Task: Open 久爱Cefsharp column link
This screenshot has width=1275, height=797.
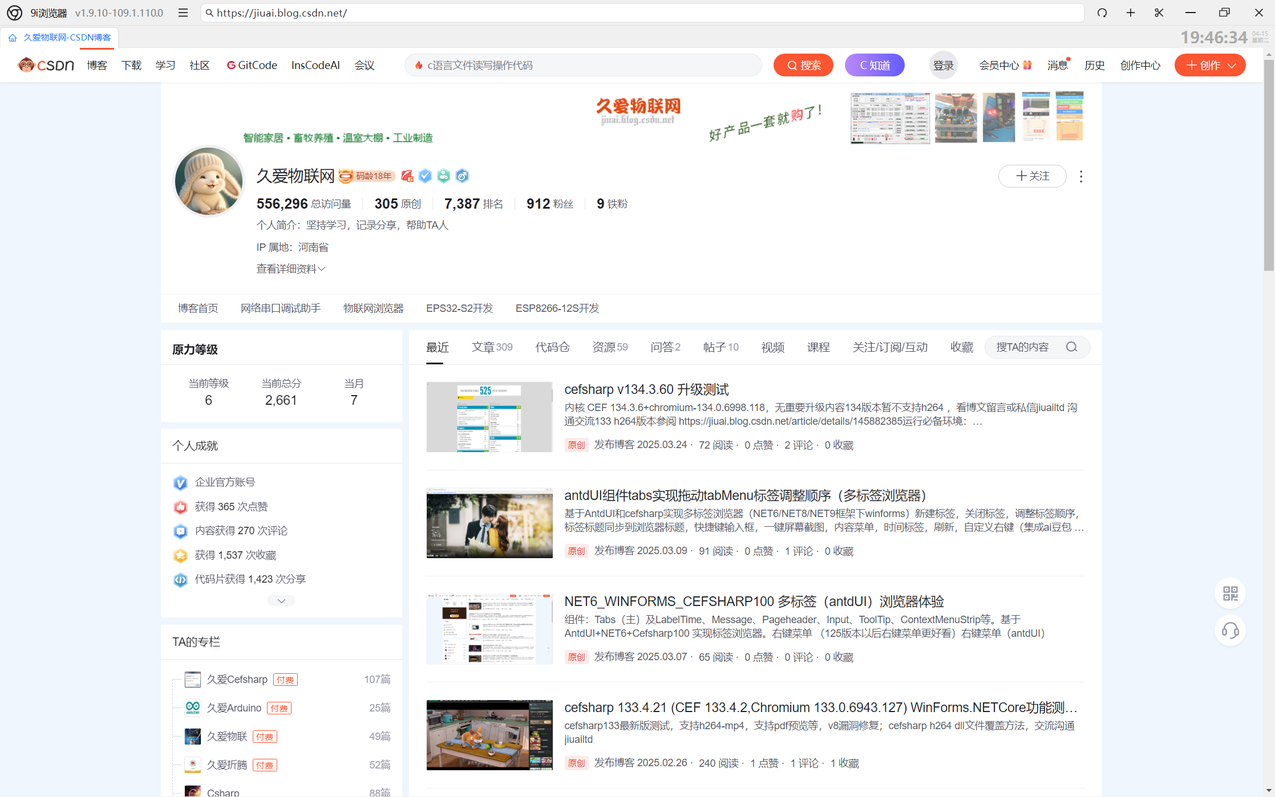Action: click(x=237, y=680)
